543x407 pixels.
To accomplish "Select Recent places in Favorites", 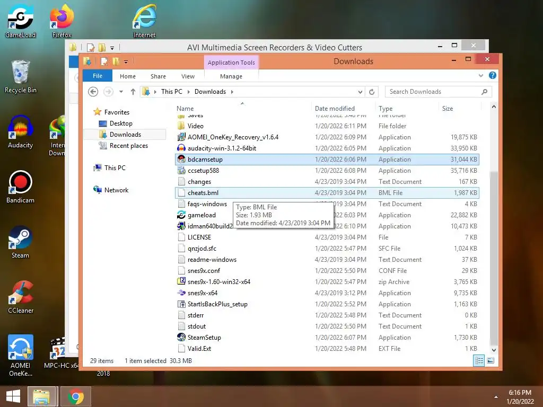I will click(124, 146).
